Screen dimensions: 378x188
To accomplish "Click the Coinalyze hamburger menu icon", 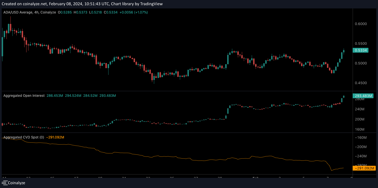I will (4, 183).
